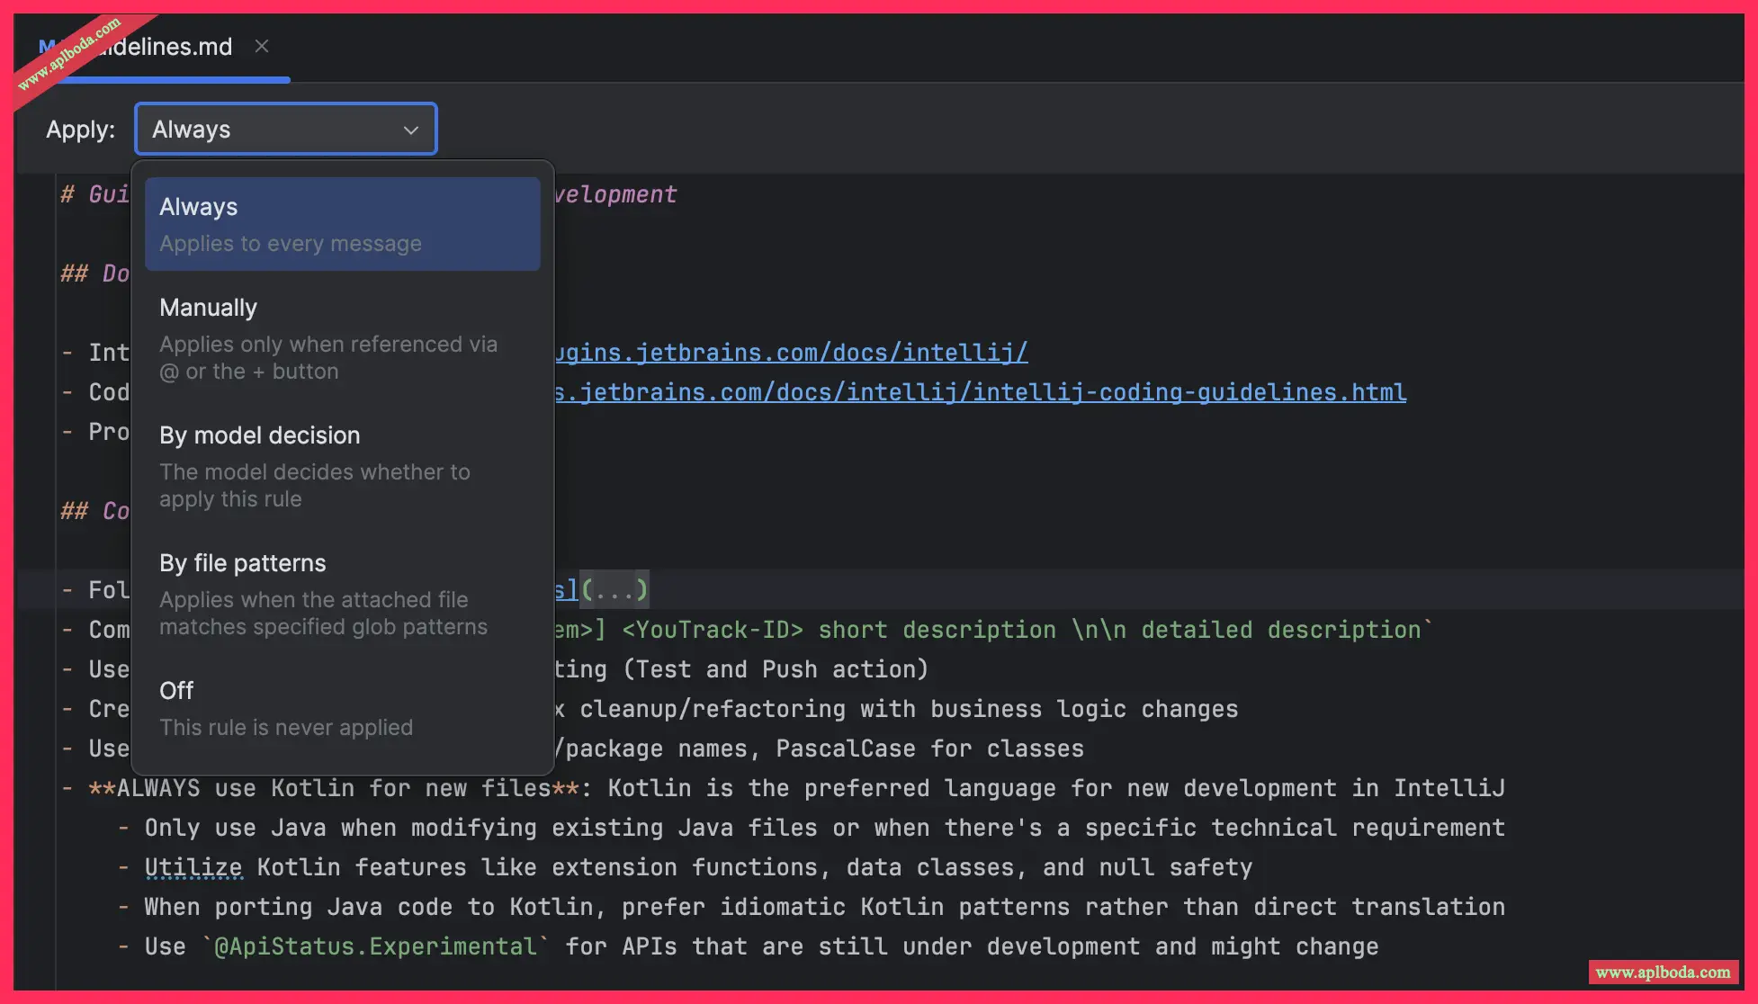Screen dimensions: 1758x1004
Task: Place cursor on ALWAYS use Kotlin line
Action: click(810, 789)
